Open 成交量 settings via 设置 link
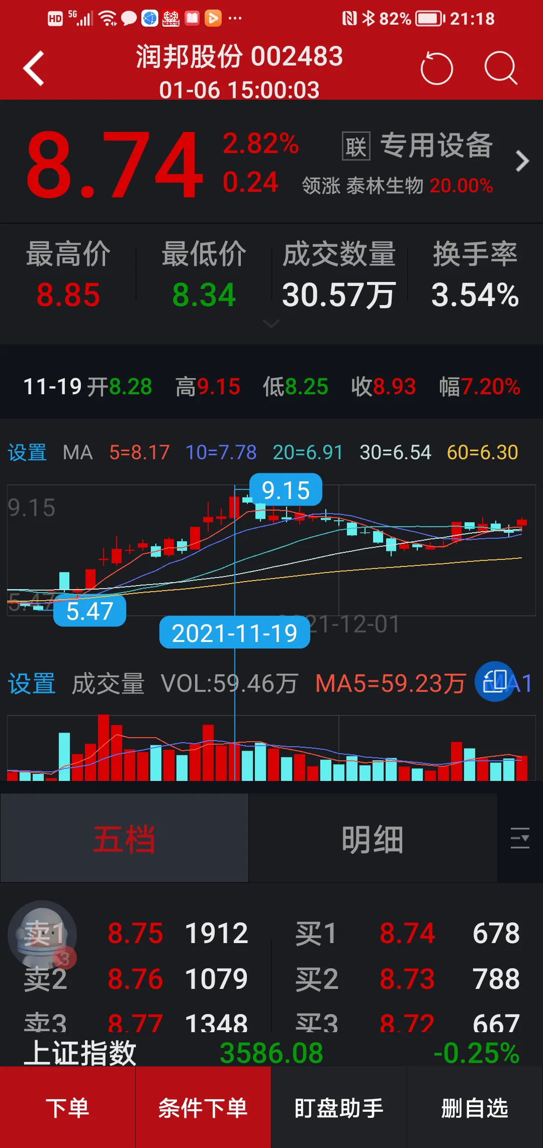Viewport: 543px width, 1148px height. click(x=31, y=684)
